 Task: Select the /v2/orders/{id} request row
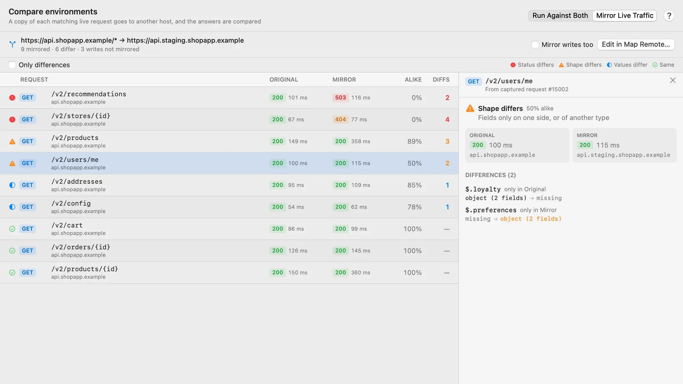pyautogui.click(x=229, y=251)
